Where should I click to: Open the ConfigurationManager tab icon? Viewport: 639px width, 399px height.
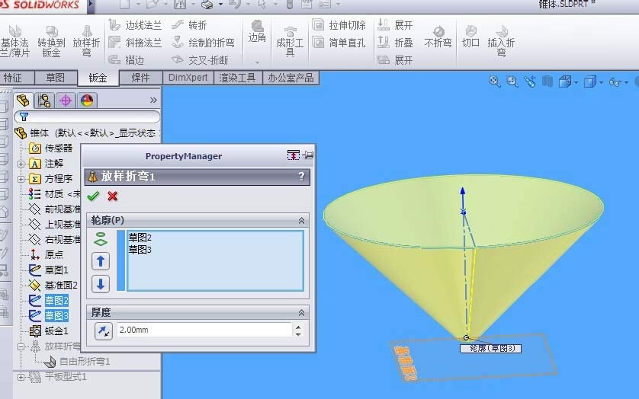44,101
